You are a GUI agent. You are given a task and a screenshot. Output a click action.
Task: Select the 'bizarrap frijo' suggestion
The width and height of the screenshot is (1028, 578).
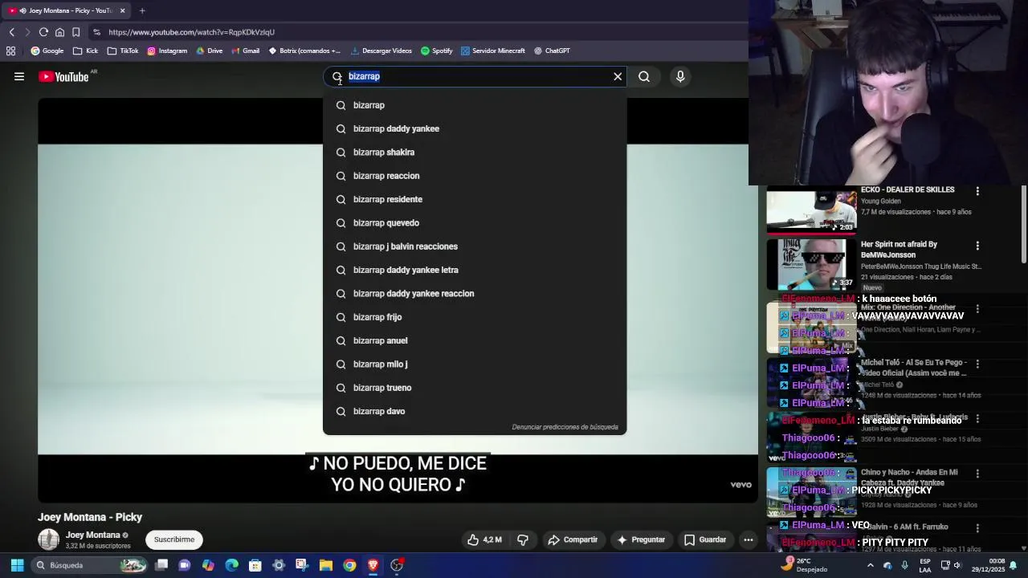(x=475, y=317)
